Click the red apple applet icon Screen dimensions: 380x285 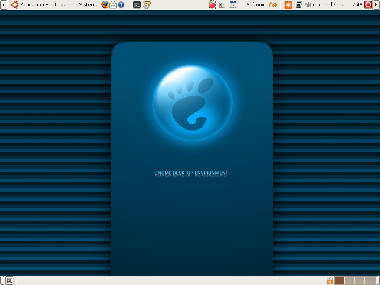212,4
